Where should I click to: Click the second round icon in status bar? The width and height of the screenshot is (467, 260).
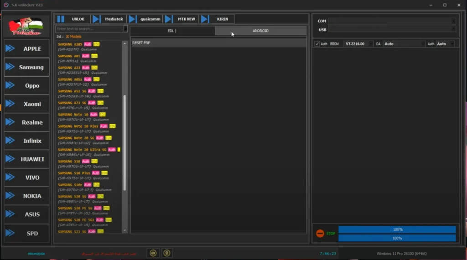tap(167, 253)
